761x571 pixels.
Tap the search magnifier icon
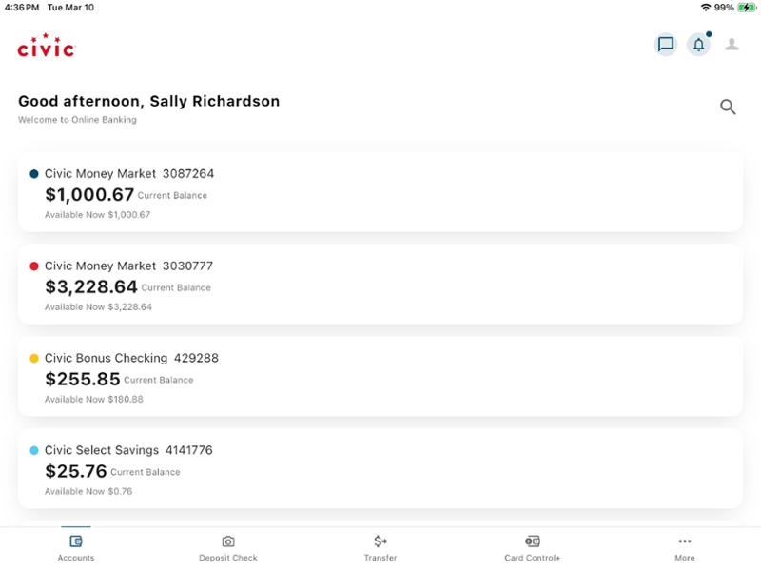(728, 107)
